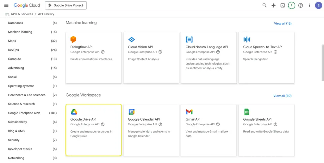Image resolution: width=324 pixels, height=163 pixels.
Task: Filter by Machine learning category in sidebar
Action: coord(32,32)
